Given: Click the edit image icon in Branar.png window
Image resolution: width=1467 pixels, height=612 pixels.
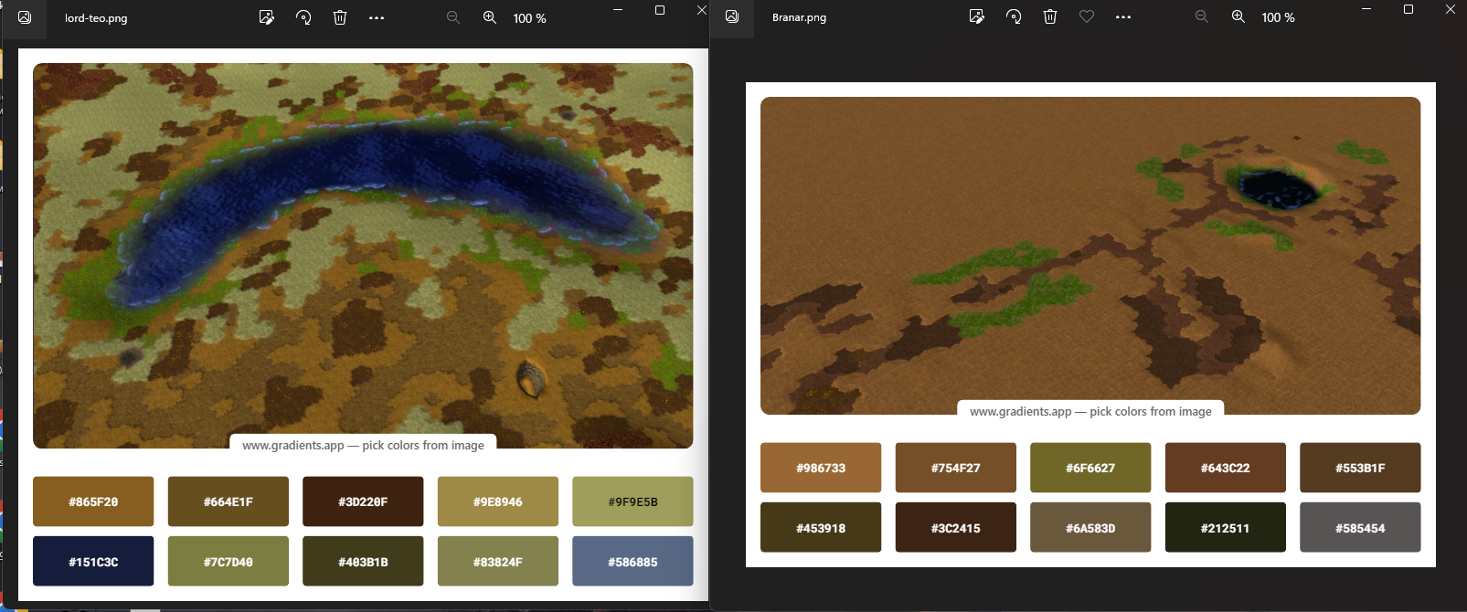Looking at the screenshot, I should coord(976,16).
